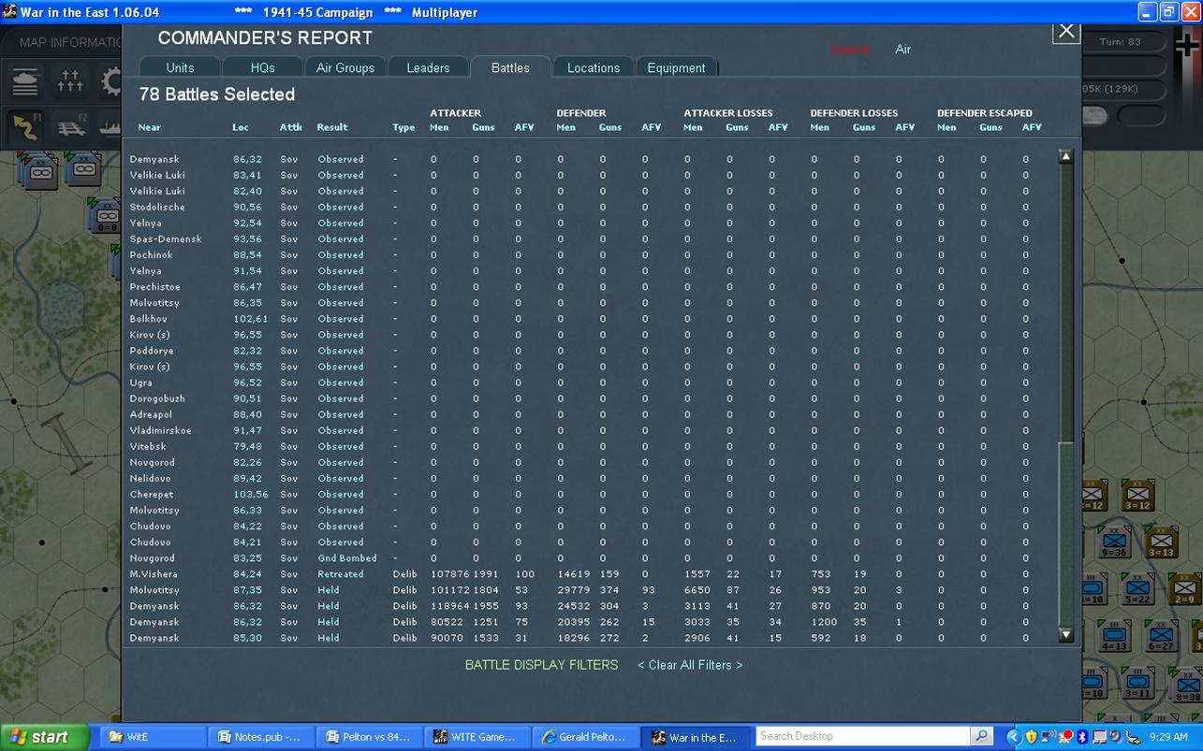Switch to the WitE folder taskbar button
1203x751 pixels.
(152, 737)
